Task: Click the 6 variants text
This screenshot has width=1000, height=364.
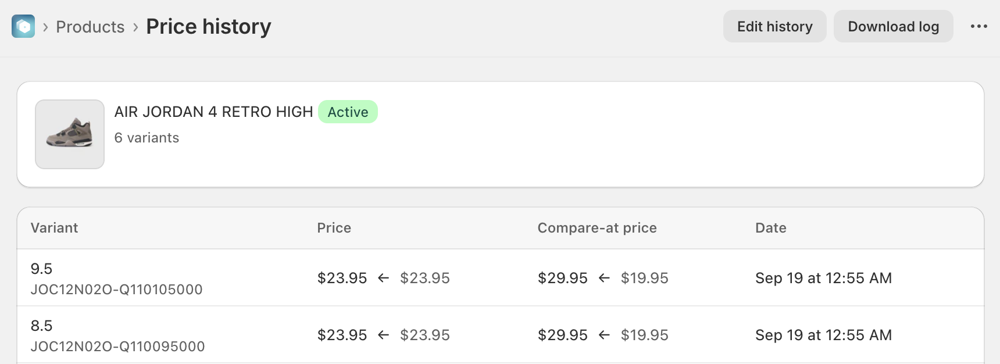Action: click(147, 138)
